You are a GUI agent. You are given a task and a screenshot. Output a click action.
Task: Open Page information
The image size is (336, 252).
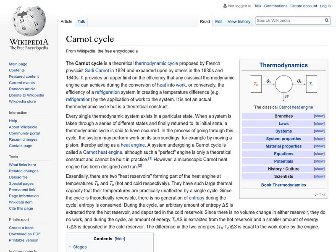pos(24,196)
